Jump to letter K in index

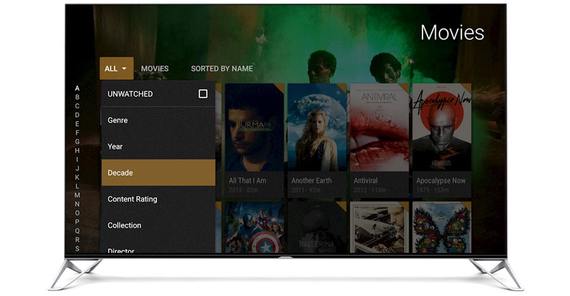coord(77,177)
